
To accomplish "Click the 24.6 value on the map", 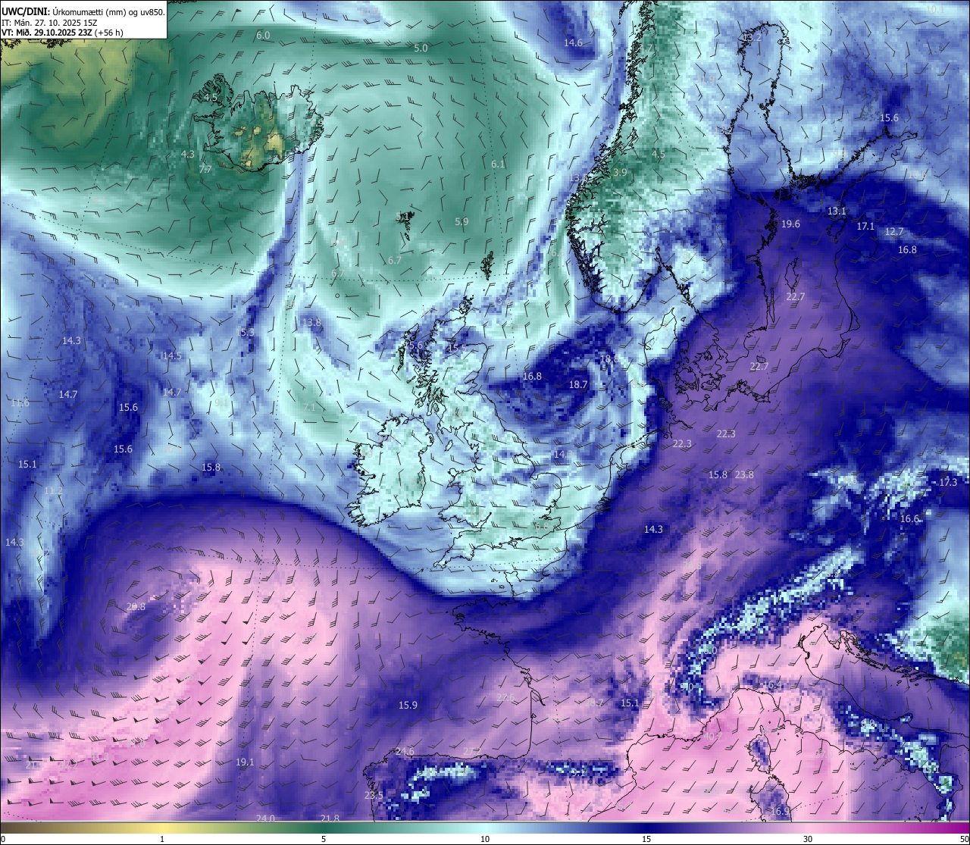I will pyautogui.click(x=405, y=751).
